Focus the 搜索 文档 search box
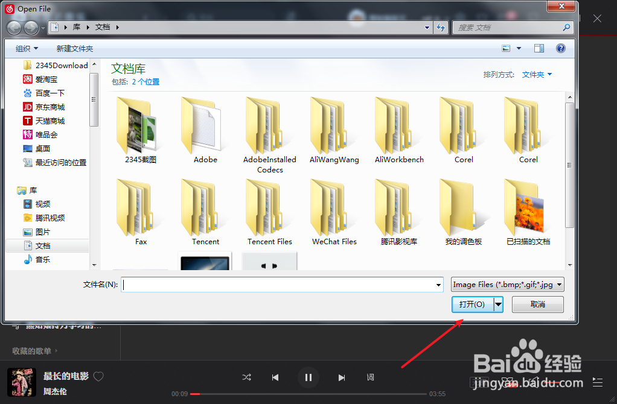Screen dimensions: 617x404 pos(513,28)
